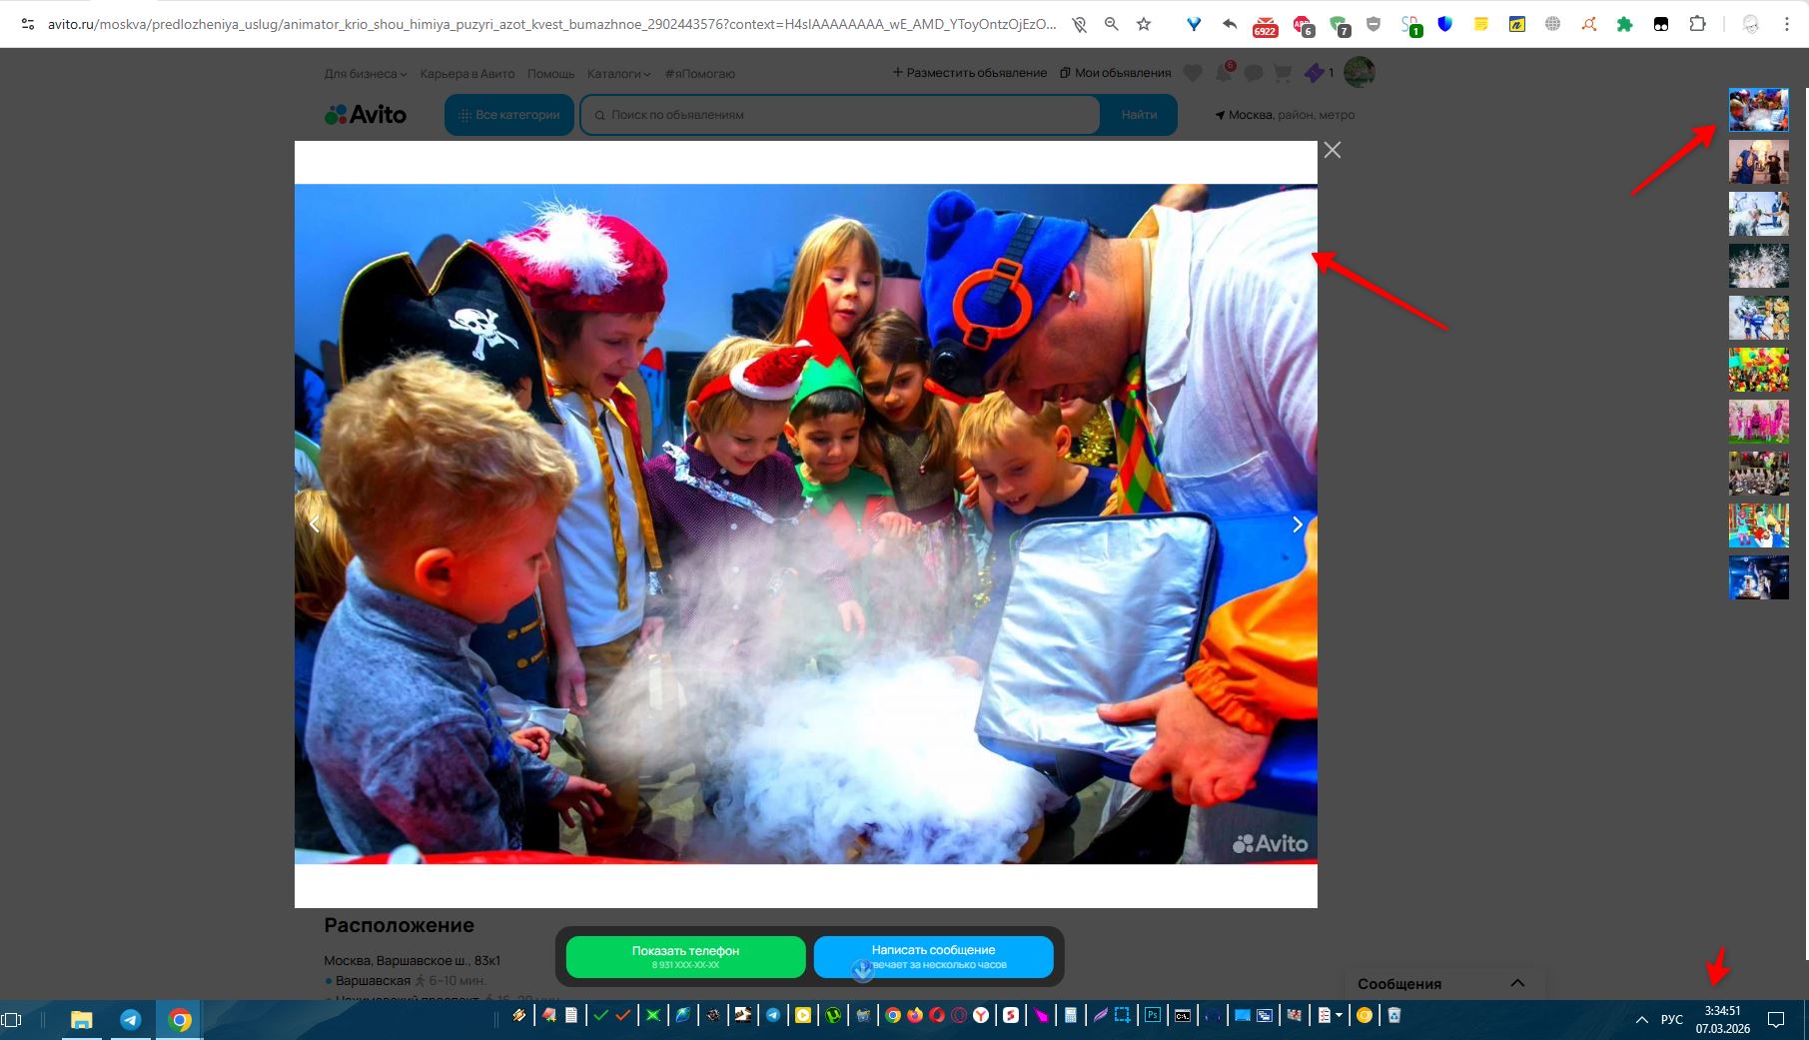Select the last thumbnail in gallery strip
The image size is (1809, 1040).
click(1758, 577)
